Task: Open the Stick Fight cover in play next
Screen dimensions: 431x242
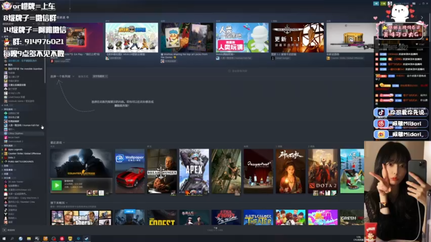Action: point(226,218)
